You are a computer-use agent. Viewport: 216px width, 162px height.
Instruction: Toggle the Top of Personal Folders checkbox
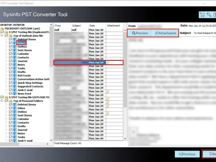[6, 101]
